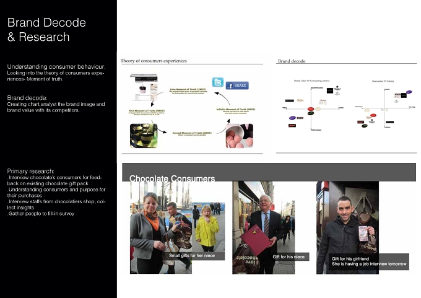Select the website screenshot thumbnail

click(x=144, y=87)
